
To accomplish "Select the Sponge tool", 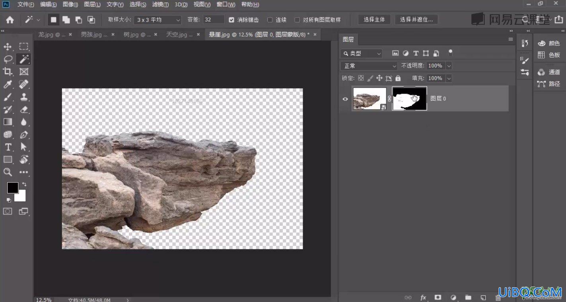I will click(8, 135).
